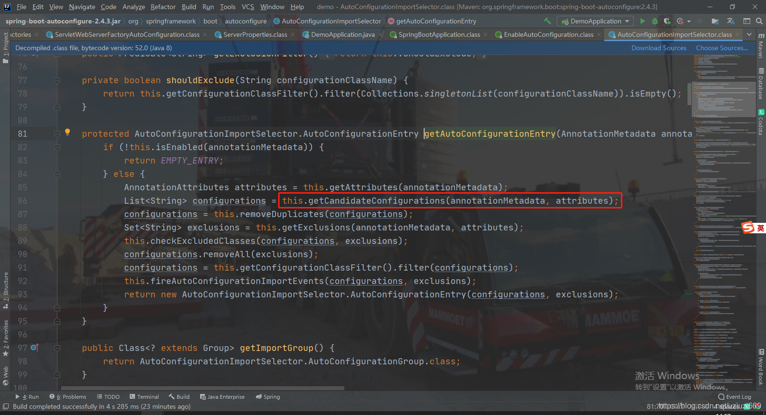
Task: Click the vertical scrollbar thumb beside the code minimap
Action: [689, 94]
